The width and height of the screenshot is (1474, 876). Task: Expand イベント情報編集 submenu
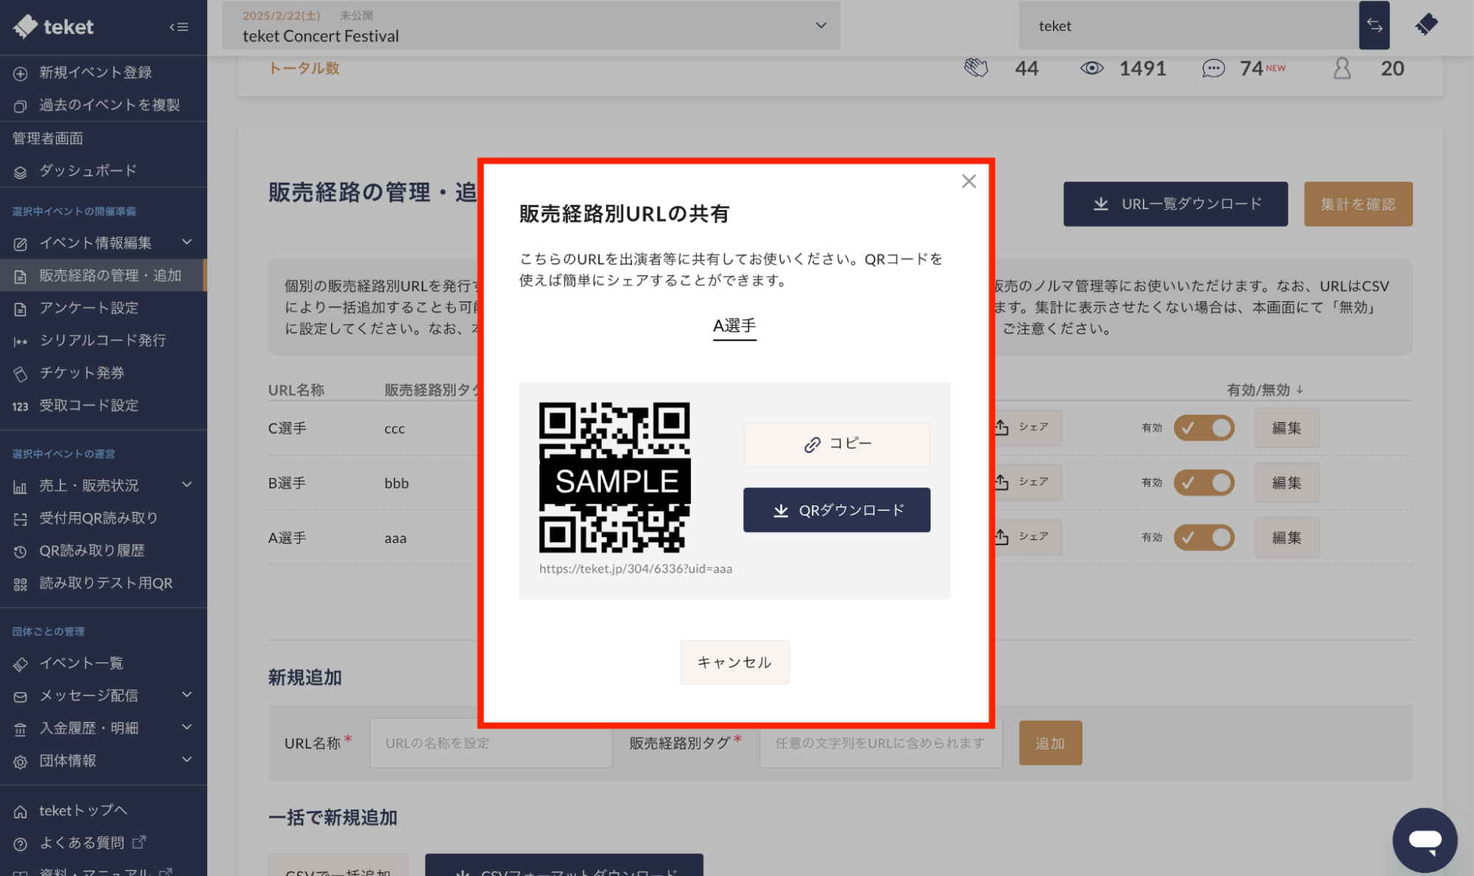pyautogui.click(x=187, y=242)
